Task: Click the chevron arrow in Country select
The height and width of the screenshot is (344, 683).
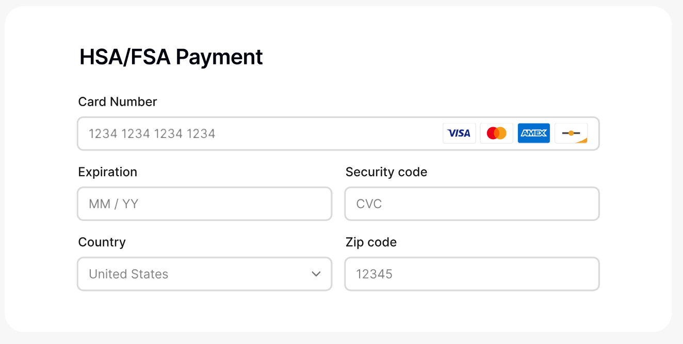Action: point(316,274)
